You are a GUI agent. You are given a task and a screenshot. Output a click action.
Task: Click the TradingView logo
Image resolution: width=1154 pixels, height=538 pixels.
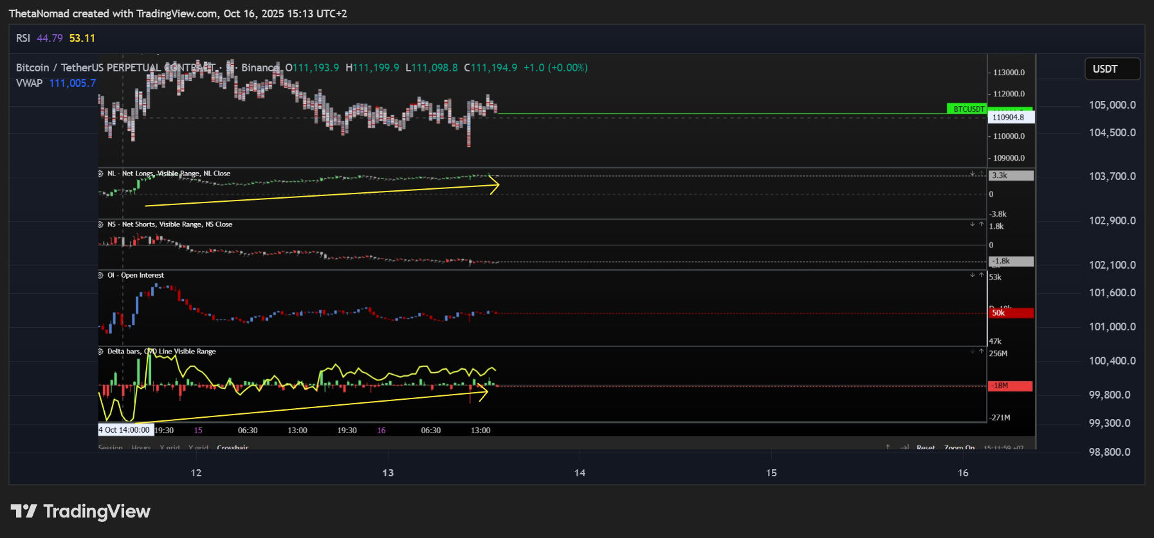pos(80,511)
